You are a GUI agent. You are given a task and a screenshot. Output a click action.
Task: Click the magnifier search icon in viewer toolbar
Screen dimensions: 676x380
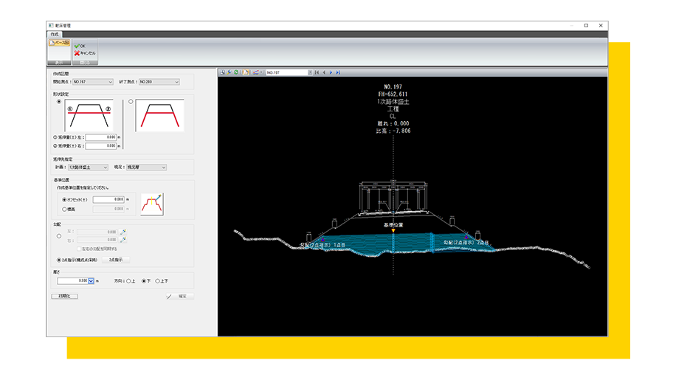pyautogui.click(x=230, y=72)
